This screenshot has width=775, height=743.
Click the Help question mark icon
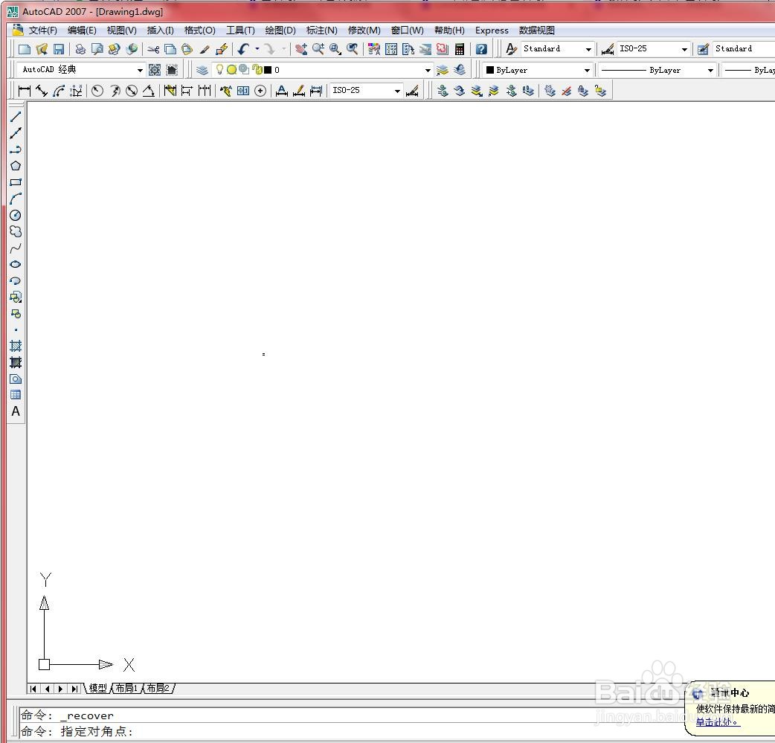coord(481,49)
